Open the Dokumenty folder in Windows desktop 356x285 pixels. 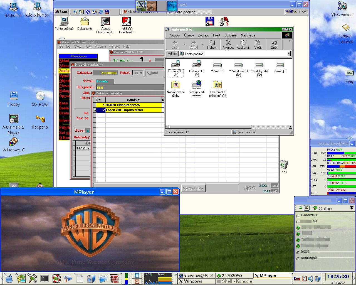85,24
